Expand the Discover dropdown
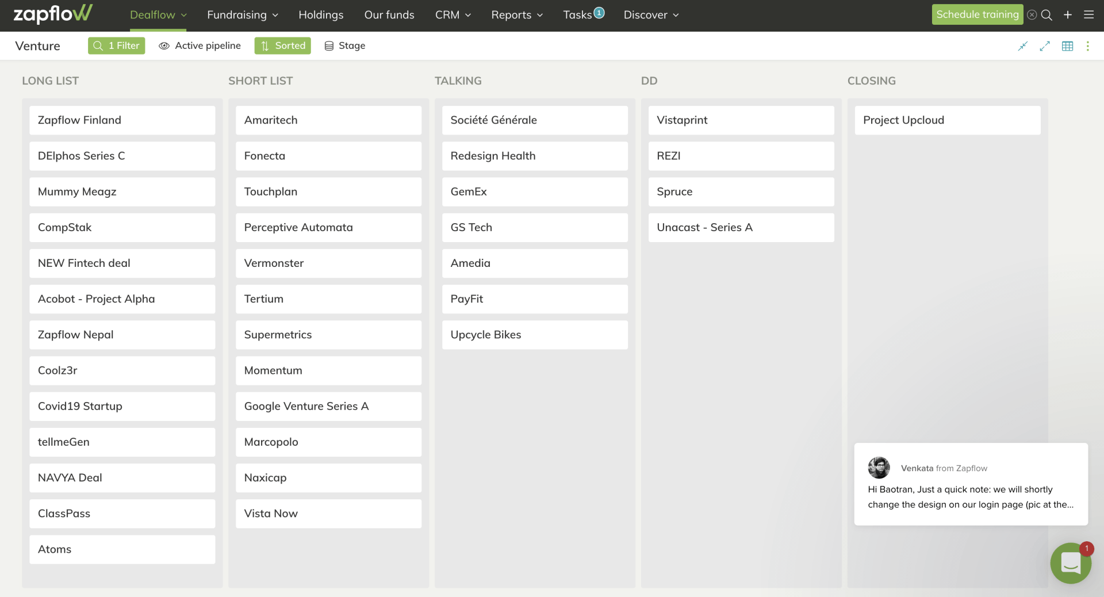 [650, 15]
